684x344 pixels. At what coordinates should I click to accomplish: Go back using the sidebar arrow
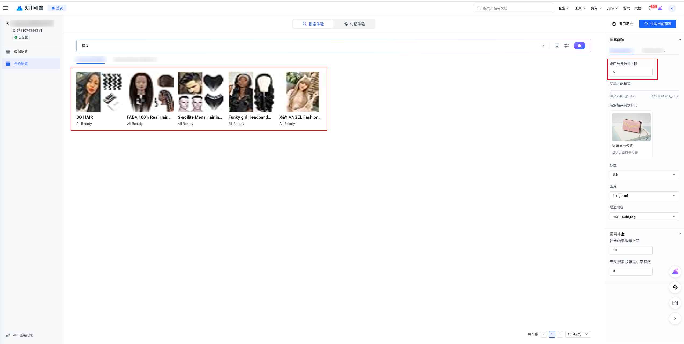[x=8, y=23]
